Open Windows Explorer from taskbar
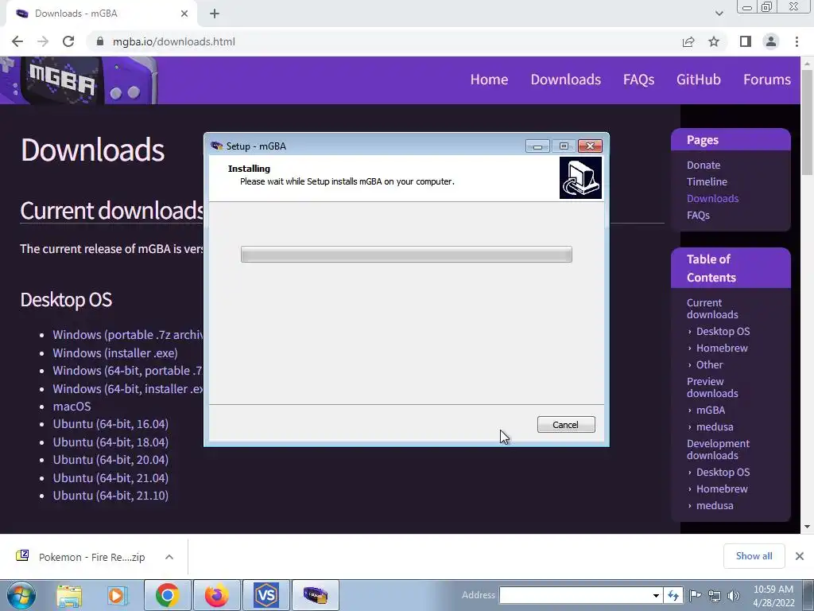 (x=69, y=595)
